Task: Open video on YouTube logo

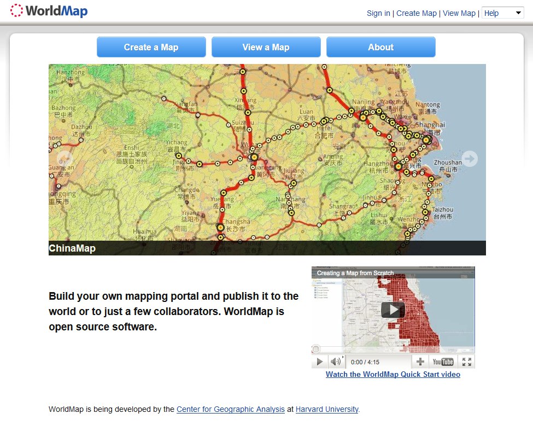Action: click(443, 362)
